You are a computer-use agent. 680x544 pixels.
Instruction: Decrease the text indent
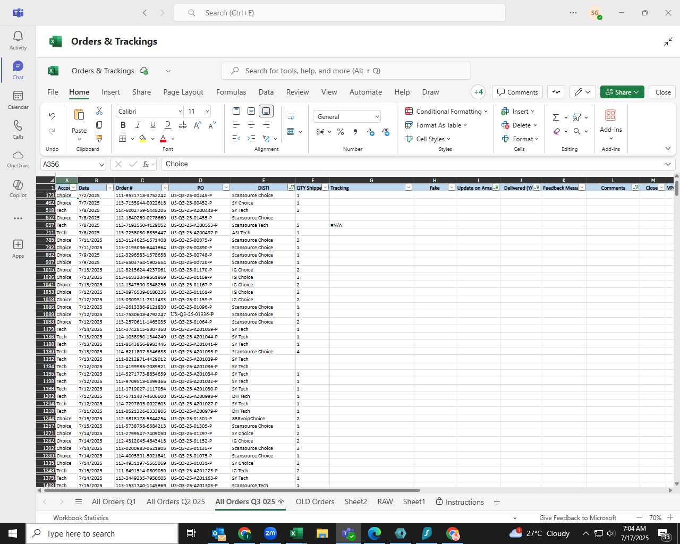tap(236, 139)
